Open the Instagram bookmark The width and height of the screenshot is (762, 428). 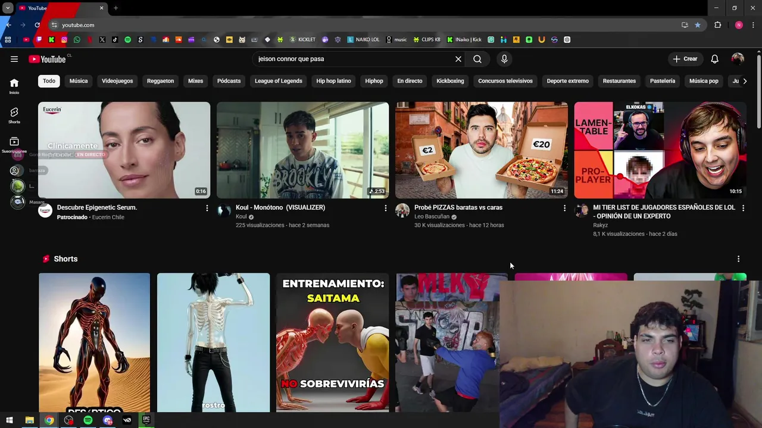point(64,40)
